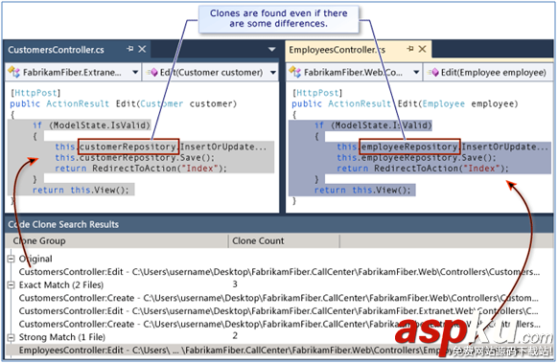Image resolution: width=558 pixels, height=363 pixels.
Task: Click [HttpPost] attribute in EmployeesController editor
Action: coord(317,93)
